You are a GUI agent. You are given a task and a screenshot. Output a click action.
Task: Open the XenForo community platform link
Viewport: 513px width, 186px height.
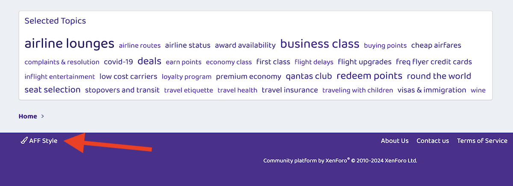click(340, 160)
